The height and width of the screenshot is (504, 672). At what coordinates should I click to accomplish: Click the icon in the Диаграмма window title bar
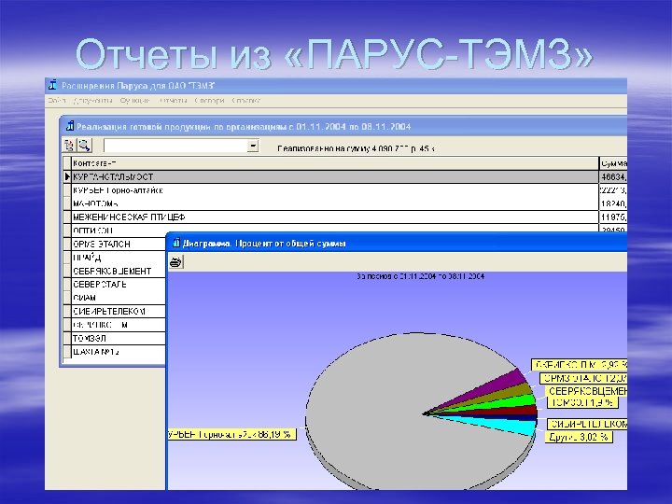click(175, 243)
